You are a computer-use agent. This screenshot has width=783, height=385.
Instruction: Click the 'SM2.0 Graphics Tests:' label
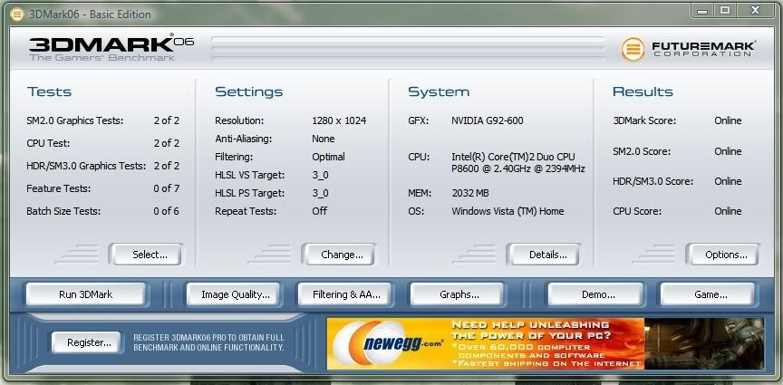tap(75, 120)
